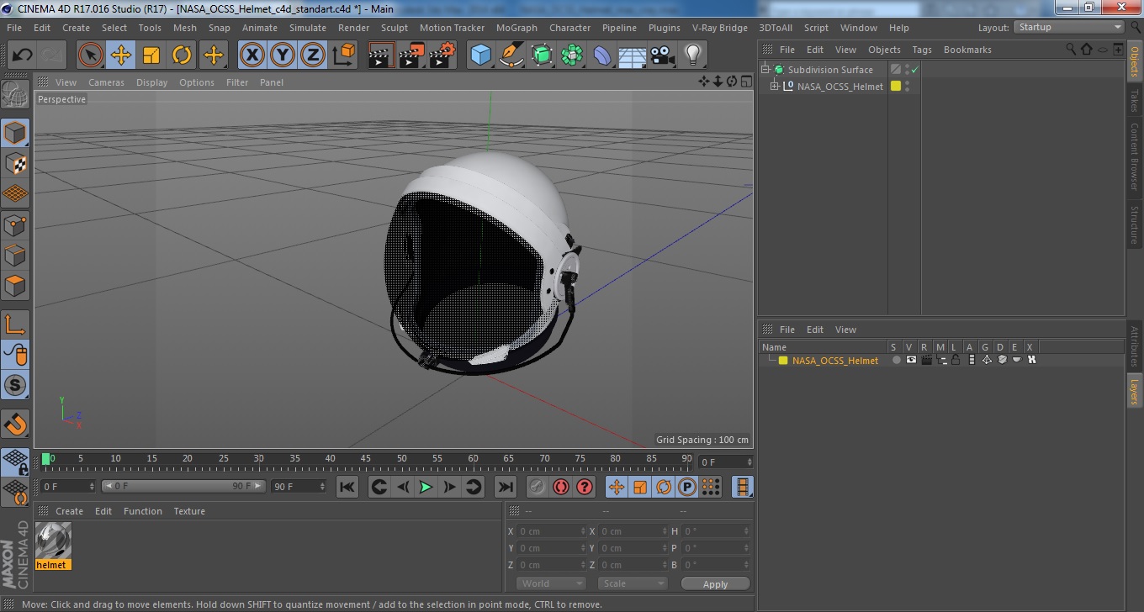Open the Layout Startup dropdown

pyautogui.click(x=1069, y=28)
